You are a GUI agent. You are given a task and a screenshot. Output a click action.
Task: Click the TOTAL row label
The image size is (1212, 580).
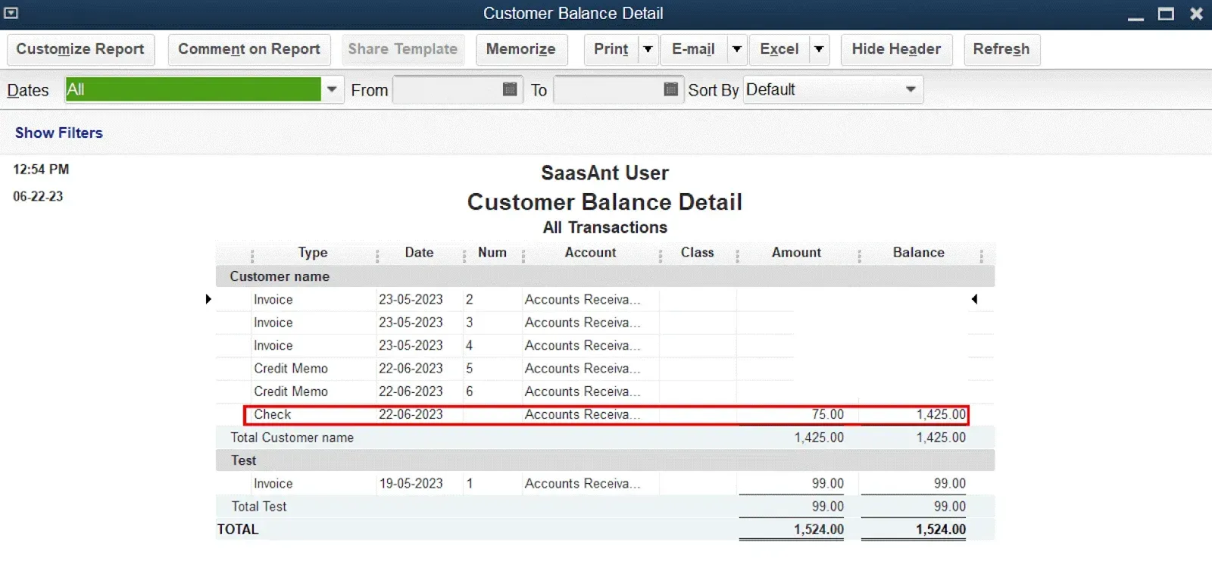(x=238, y=529)
